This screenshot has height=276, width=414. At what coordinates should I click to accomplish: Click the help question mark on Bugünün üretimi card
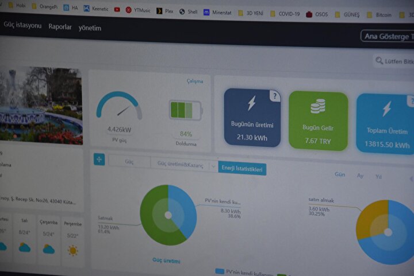coord(275,96)
